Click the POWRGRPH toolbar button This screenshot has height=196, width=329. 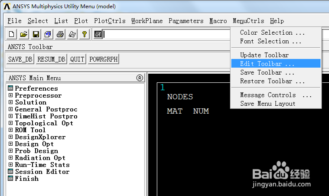pyautogui.click(x=104, y=59)
